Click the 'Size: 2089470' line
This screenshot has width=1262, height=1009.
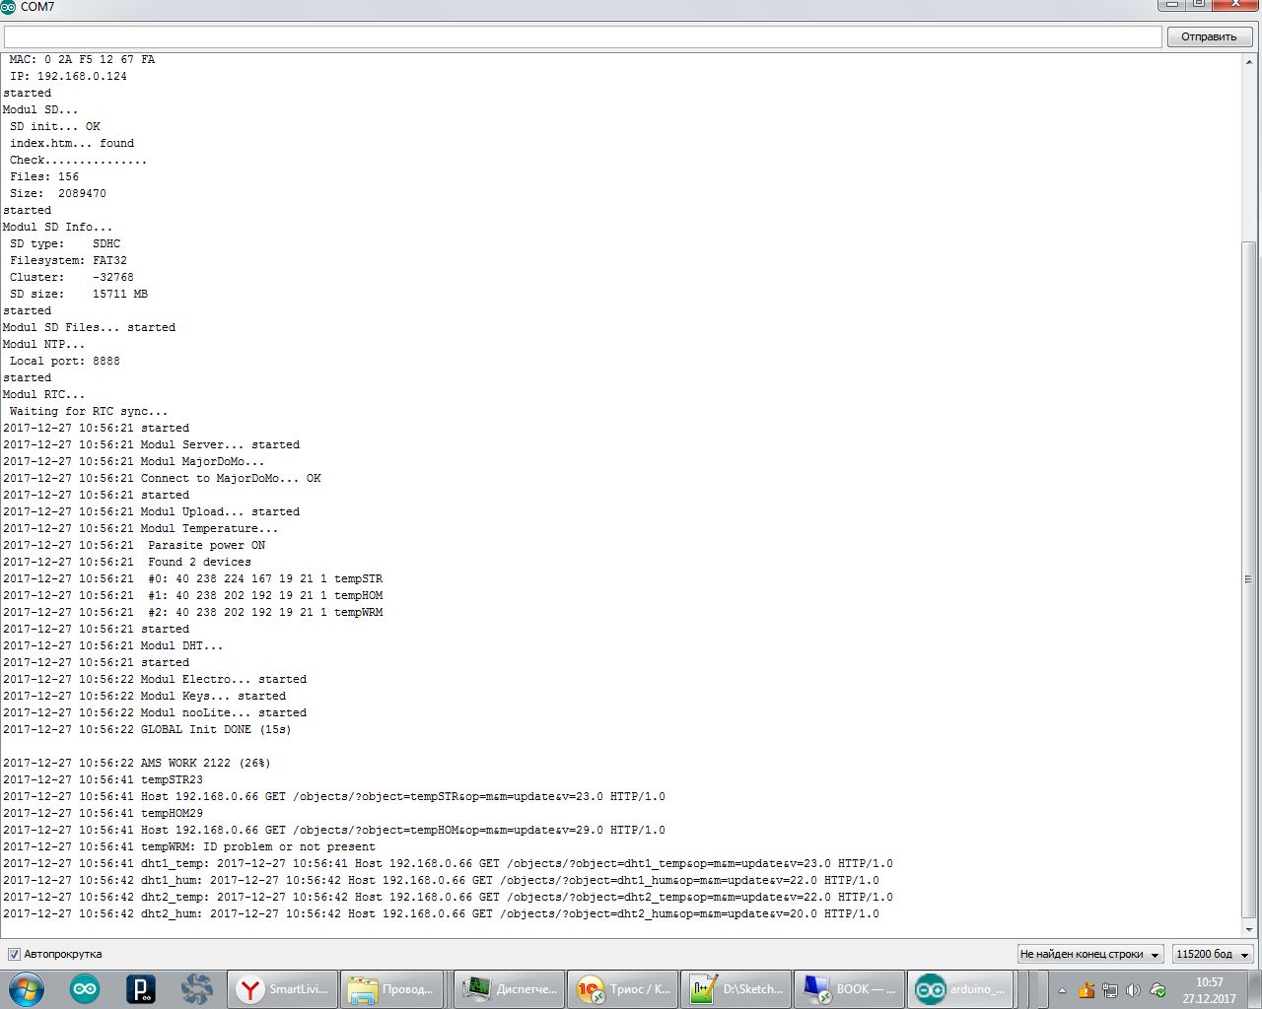pyautogui.click(x=58, y=193)
